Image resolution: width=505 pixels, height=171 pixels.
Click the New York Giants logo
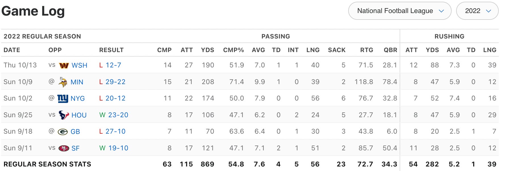tap(62, 98)
